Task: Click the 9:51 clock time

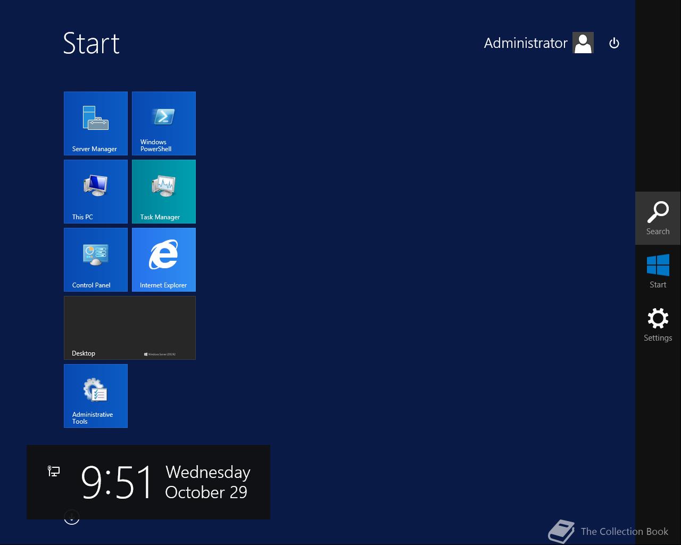Action: coord(117,482)
